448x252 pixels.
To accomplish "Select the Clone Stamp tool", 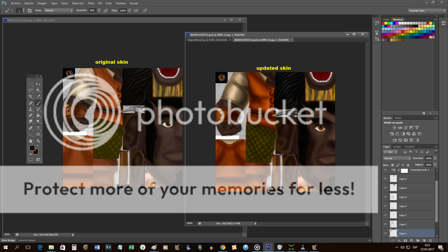I will 31,109.
